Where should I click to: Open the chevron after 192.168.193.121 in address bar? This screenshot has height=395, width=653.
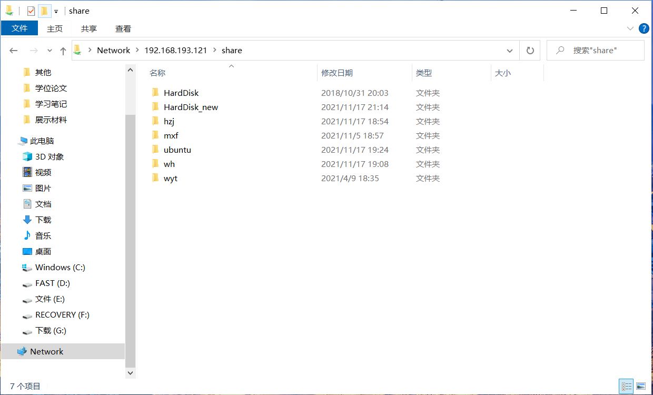point(214,50)
